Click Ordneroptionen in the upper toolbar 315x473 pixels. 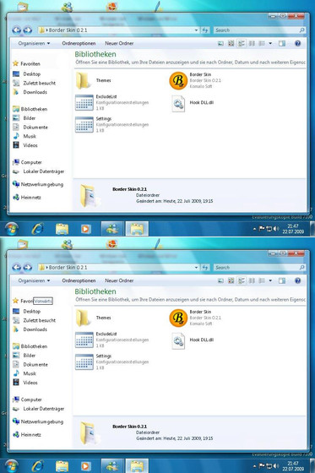79,43
